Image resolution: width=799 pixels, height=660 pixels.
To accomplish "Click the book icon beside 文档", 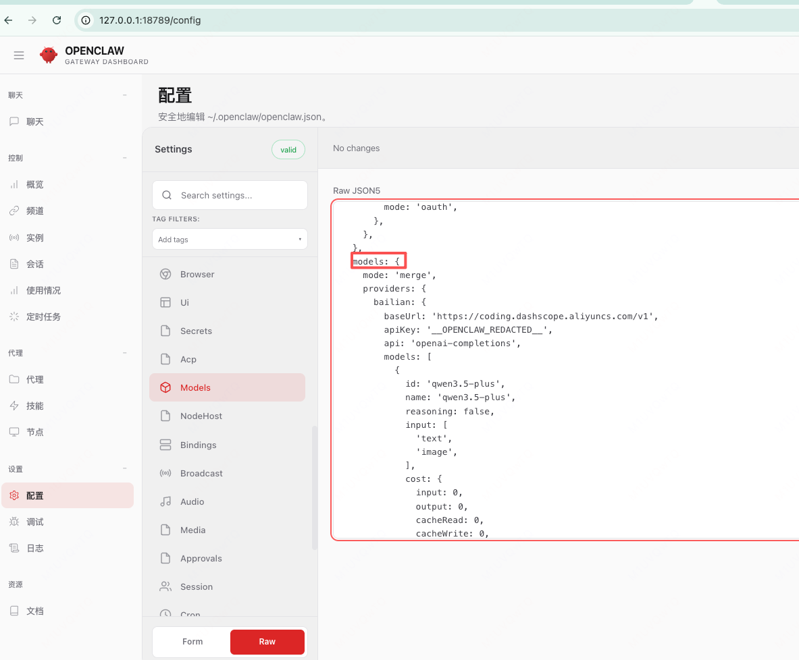I will 14,611.
